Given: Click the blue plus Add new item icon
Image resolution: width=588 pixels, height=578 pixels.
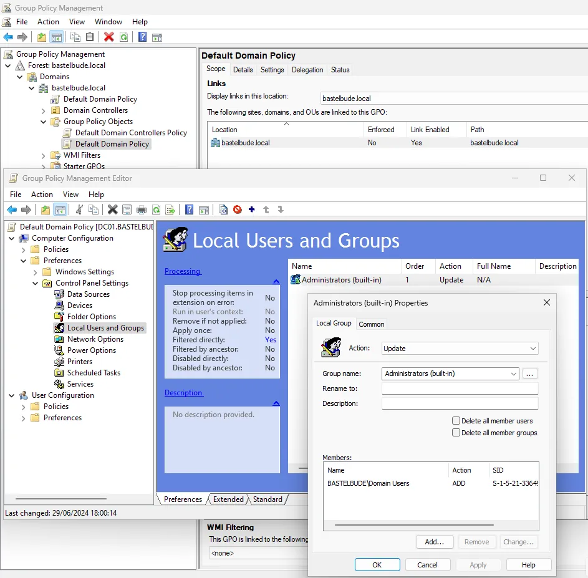Looking at the screenshot, I should 252,210.
